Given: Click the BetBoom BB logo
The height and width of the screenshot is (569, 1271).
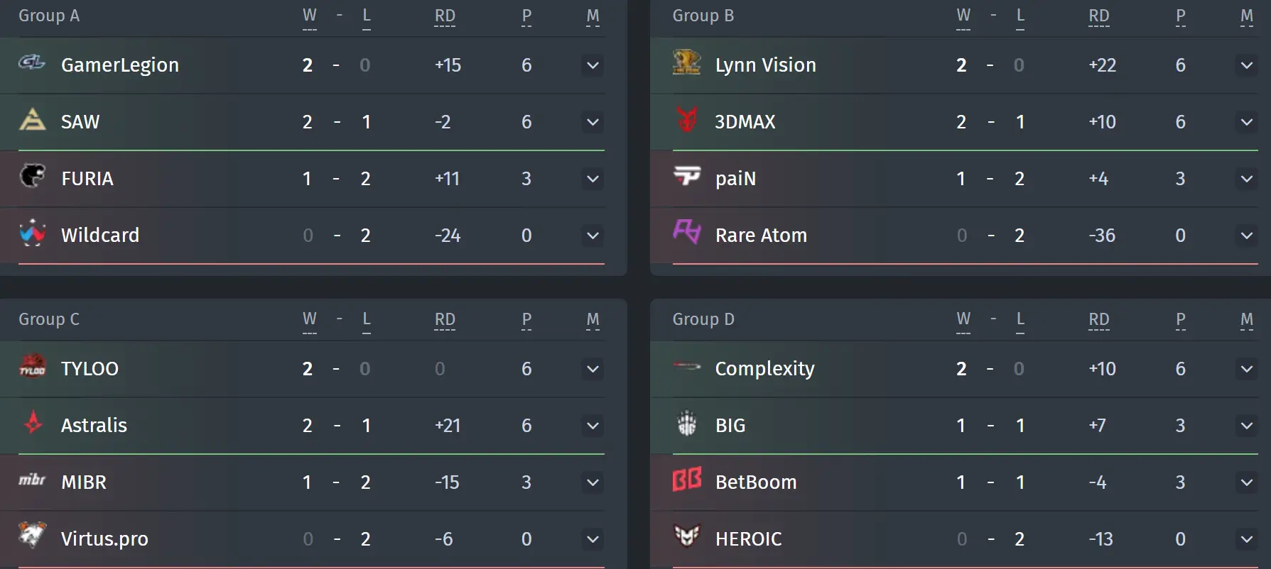Looking at the screenshot, I should [x=686, y=480].
